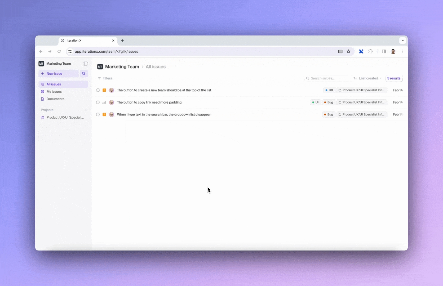Click the Iteration X extension icon

(x=361, y=51)
